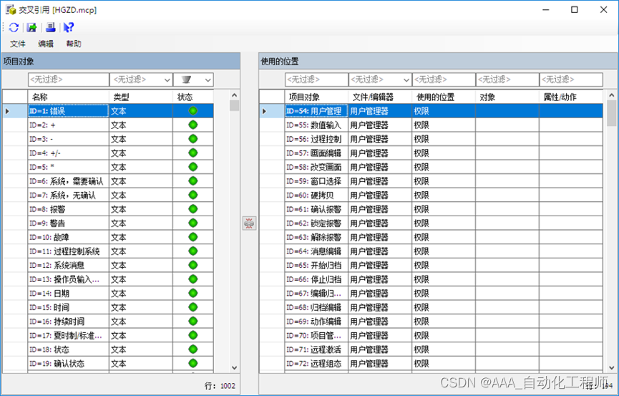Sort by the 属性/动作 column header
619x396 pixels.
(571, 97)
